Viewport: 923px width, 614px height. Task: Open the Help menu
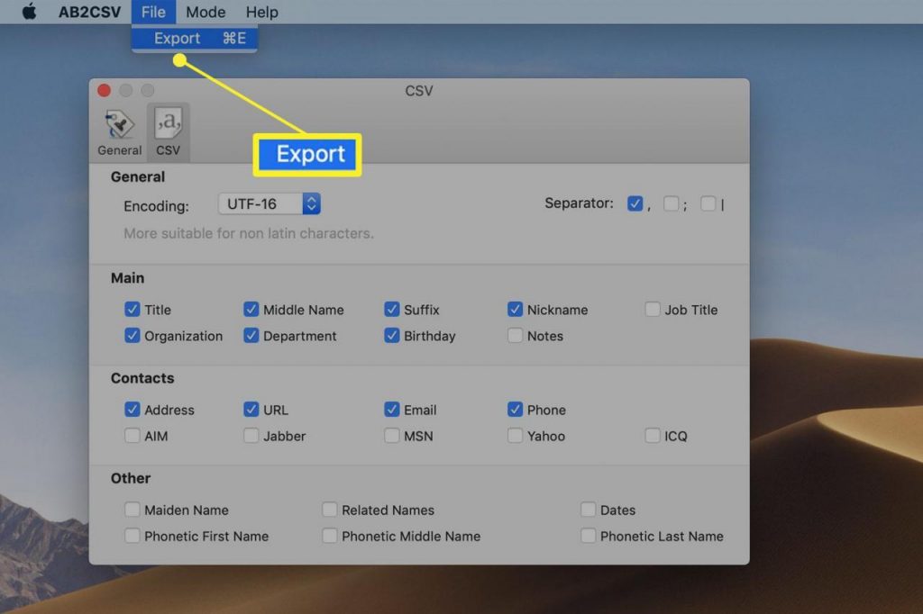click(262, 12)
